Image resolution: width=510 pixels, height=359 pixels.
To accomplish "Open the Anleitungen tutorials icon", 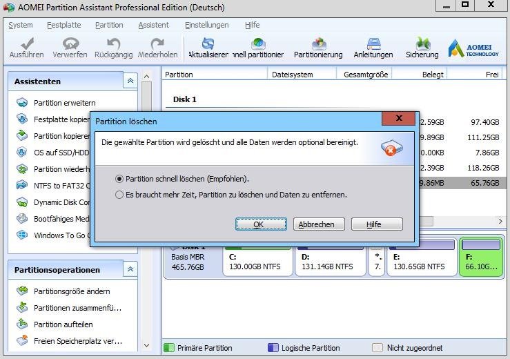I will click(373, 43).
